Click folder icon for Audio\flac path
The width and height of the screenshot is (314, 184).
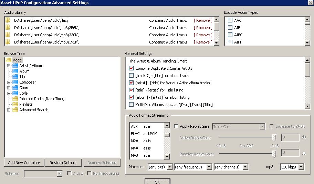coord(8,20)
